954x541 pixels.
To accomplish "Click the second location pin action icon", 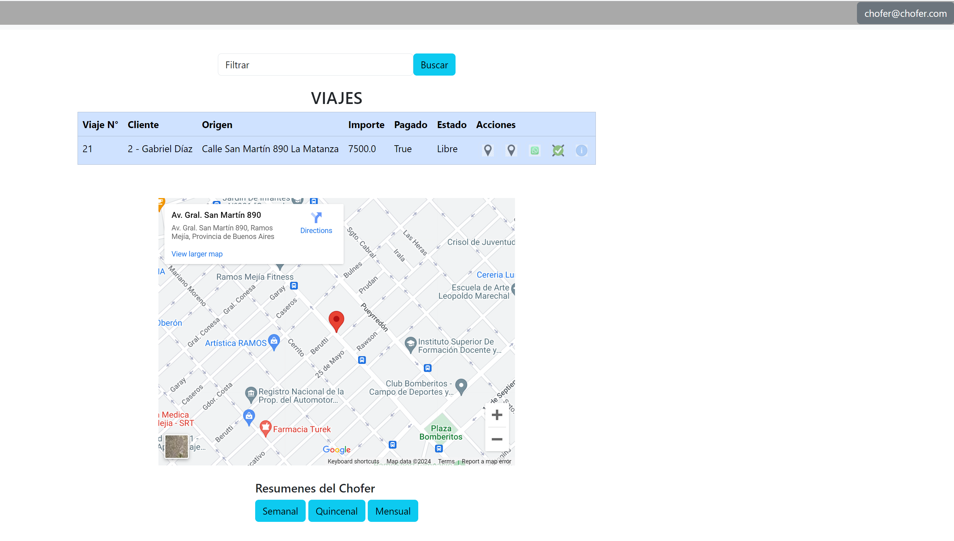I will tap(511, 150).
